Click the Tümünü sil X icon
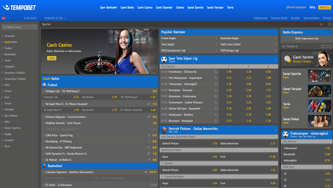Screen dimensions: 333x188 284,46
